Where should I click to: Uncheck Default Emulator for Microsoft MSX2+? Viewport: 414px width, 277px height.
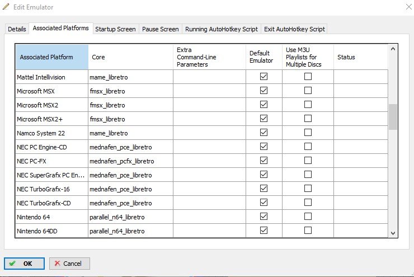[x=264, y=119]
